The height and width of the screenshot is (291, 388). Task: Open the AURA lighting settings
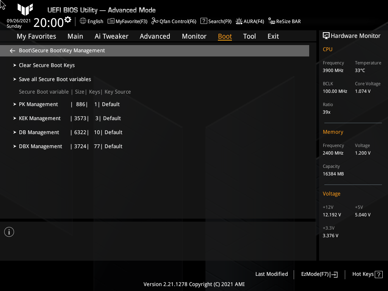click(x=250, y=21)
